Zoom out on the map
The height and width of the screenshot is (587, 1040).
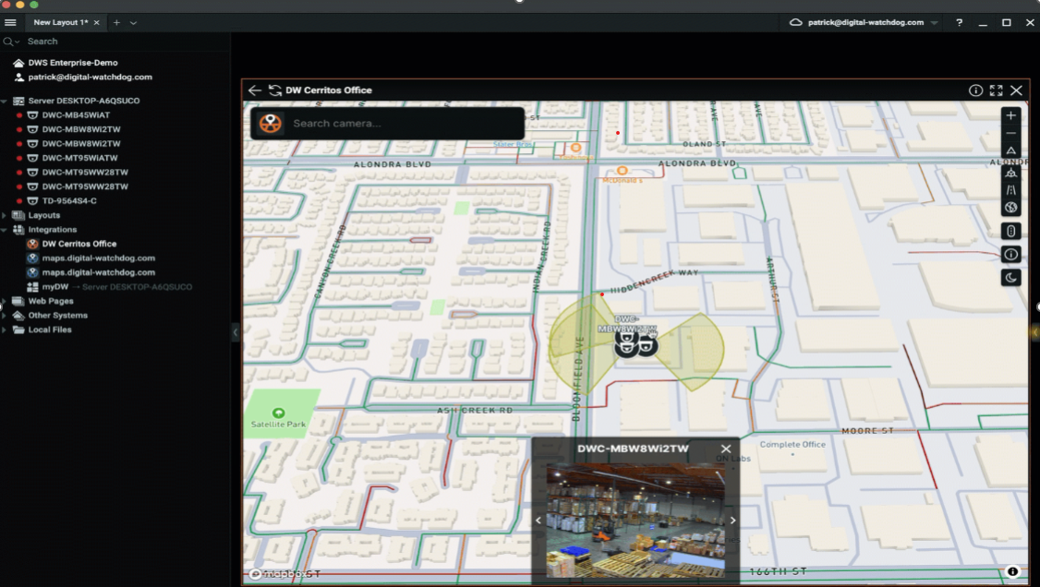coord(1010,133)
